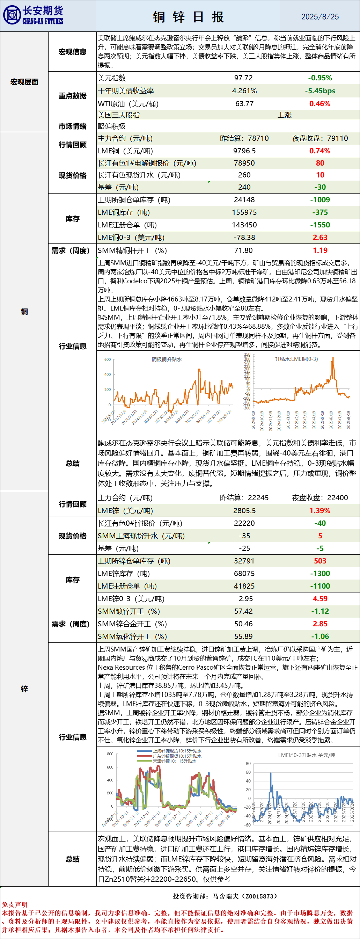The image size is (360, 939).
Task: Select the LME铜0-3 value -78.38
Action: click(x=244, y=237)
